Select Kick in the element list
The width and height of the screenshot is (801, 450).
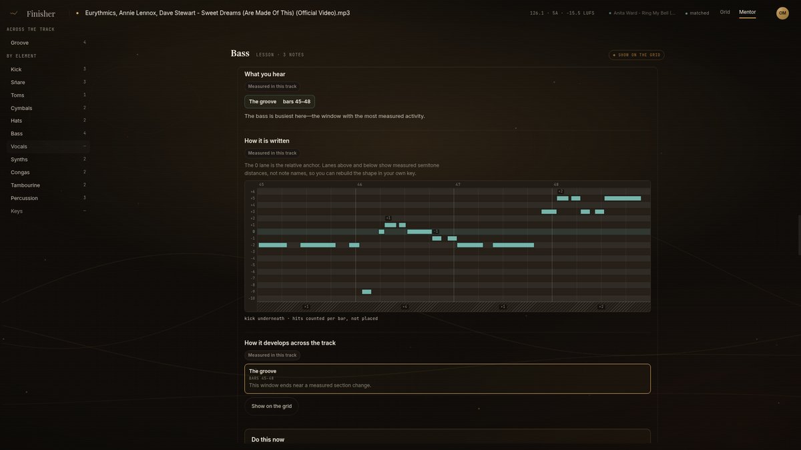pos(48,69)
